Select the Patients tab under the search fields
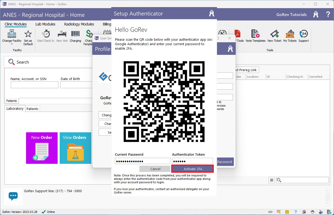The height and width of the screenshot is (215, 334). [x=12, y=101]
